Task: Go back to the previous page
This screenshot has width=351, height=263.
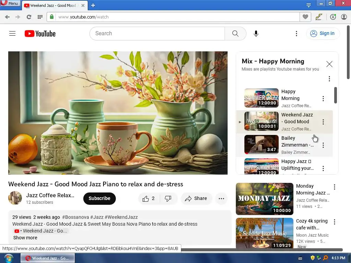Action: [7, 17]
